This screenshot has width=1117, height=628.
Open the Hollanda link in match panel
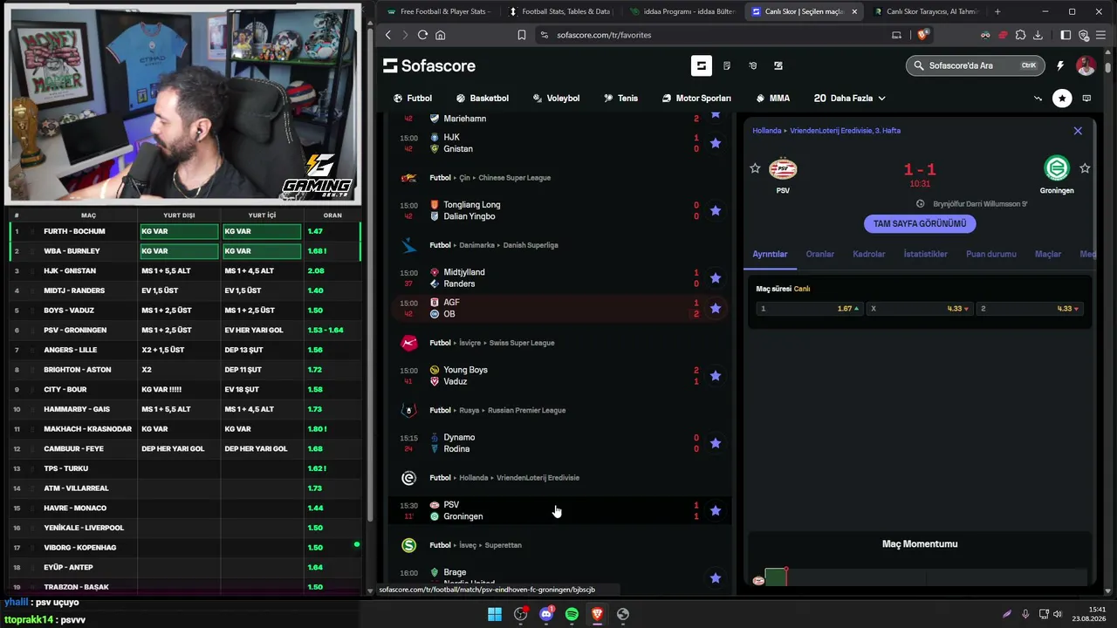[767, 131]
